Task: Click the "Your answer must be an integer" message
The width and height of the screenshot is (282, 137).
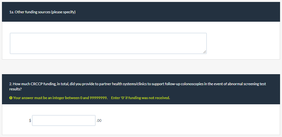Action: tap(60, 98)
